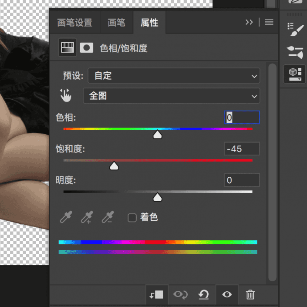Select the subtract-from-sample eyedropper
The height and width of the screenshot is (307, 307).
(108, 217)
